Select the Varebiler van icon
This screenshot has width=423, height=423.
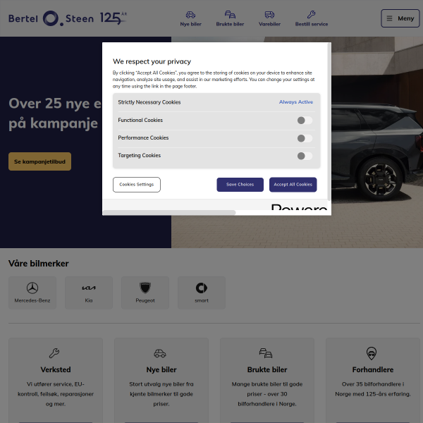[x=269, y=15]
